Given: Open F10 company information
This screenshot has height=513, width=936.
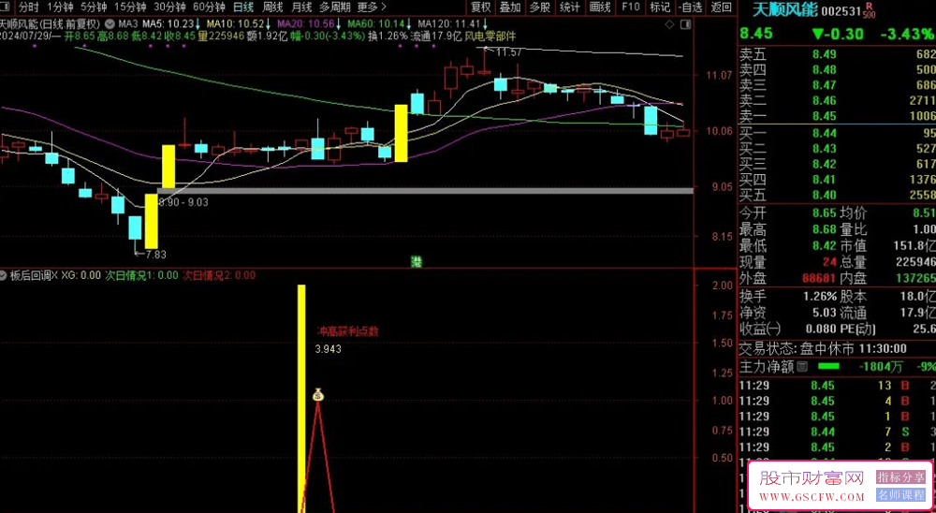Looking at the screenshot, I should 630,7.
